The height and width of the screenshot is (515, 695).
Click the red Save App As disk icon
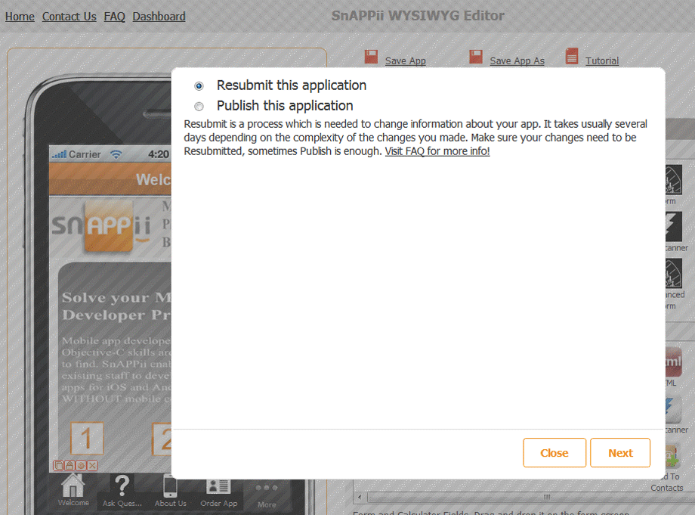tap(476, 57)
